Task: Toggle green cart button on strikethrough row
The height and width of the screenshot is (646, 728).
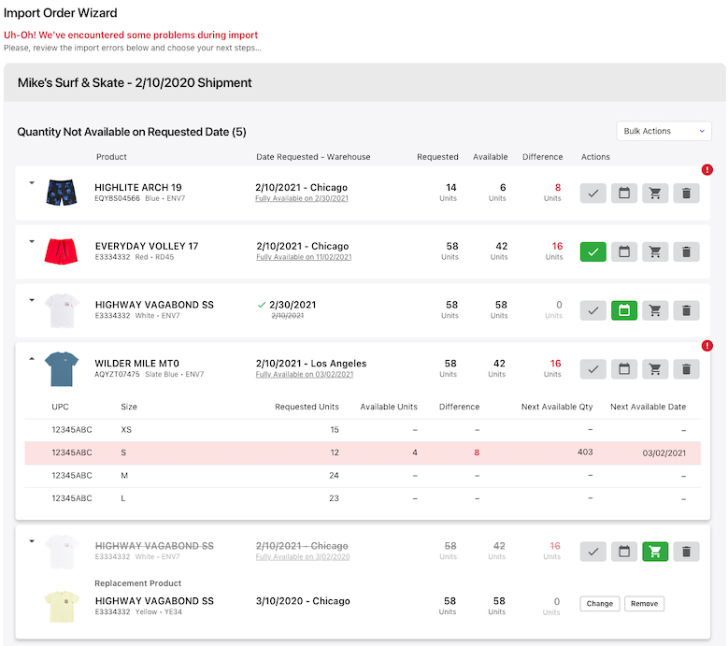Action: coord(655,552)
